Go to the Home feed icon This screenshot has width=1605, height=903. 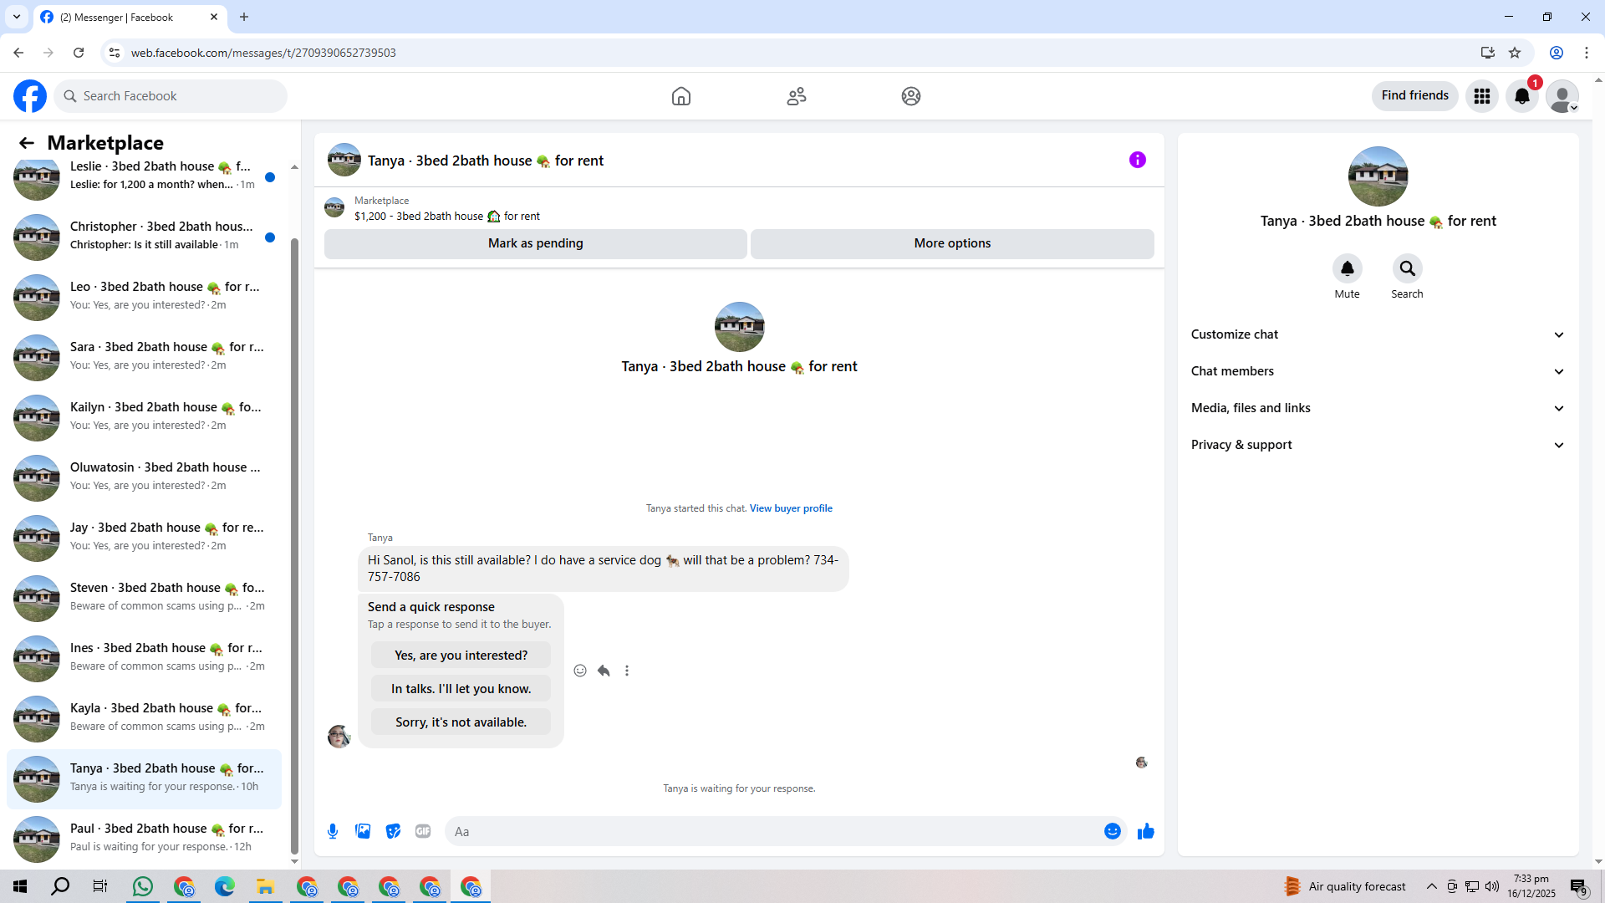click(x=681, y=96)
